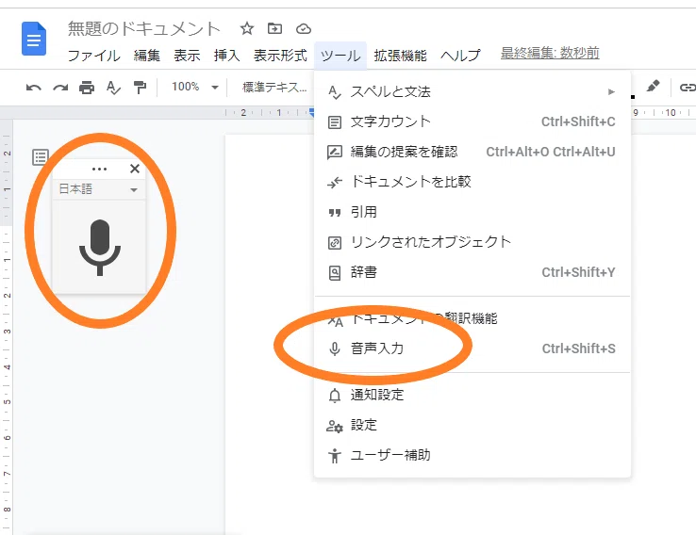
Task: Open the 挿入 menu
Action: (x=226, y=56)
